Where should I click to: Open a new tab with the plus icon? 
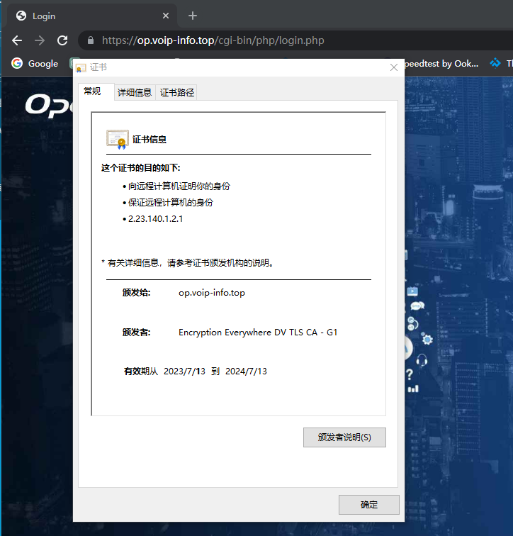193,16
